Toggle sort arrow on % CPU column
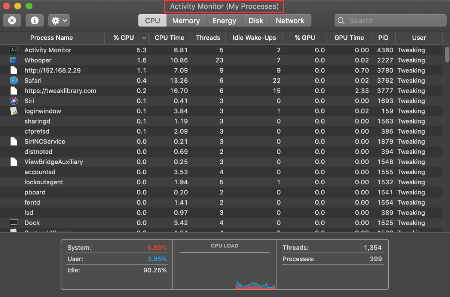This screenshot has height=297, width=450. pos(144,38)
